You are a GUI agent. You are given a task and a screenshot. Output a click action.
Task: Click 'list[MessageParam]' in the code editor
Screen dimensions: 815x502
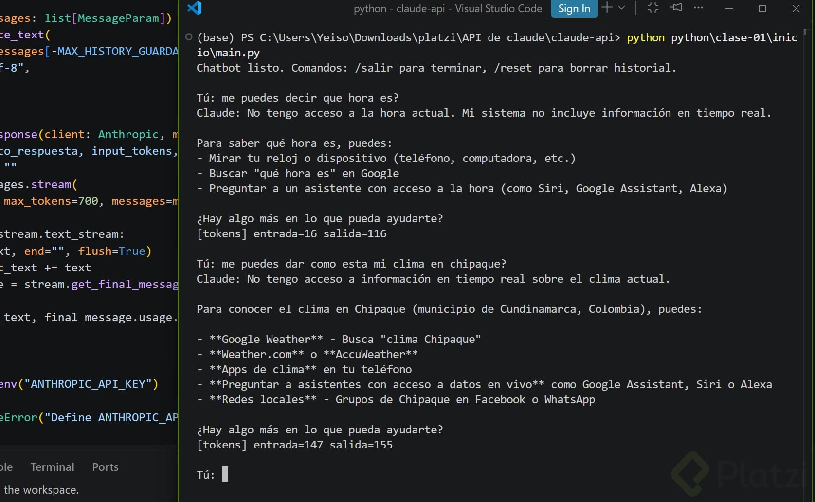tap(105, 18)
